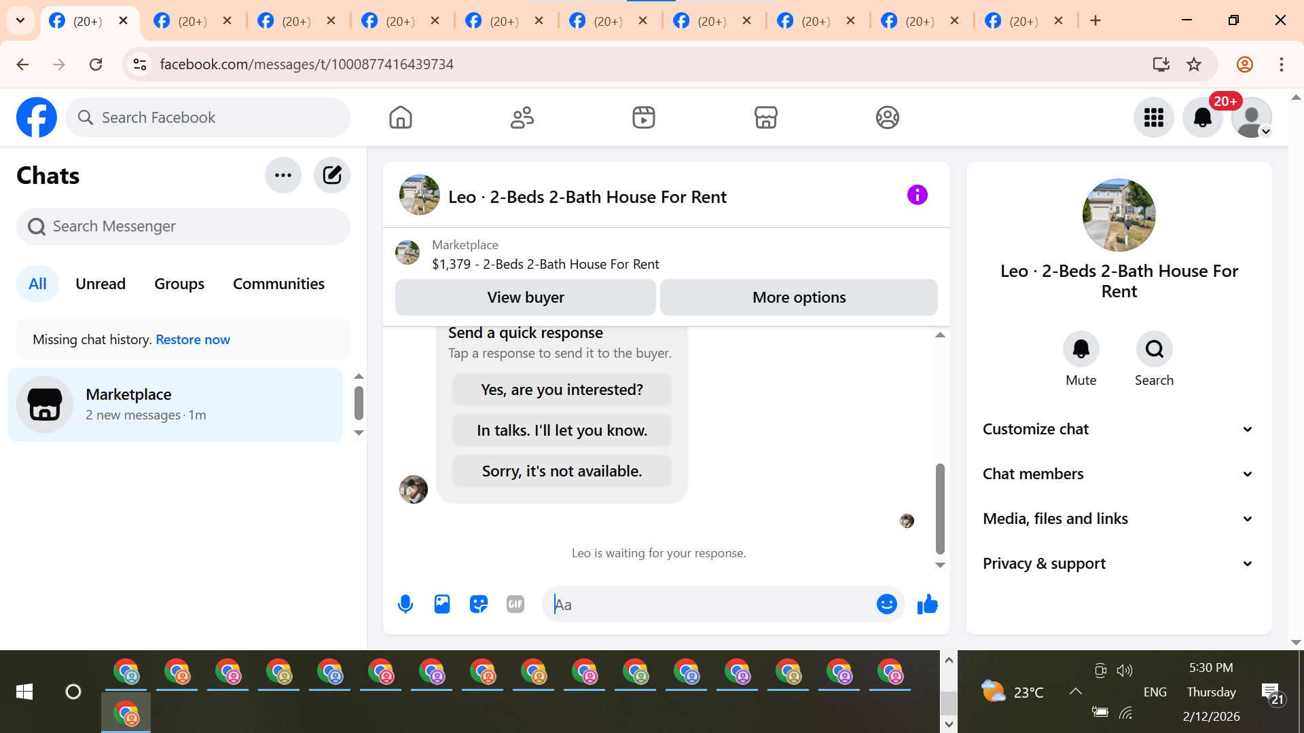1304x733 pixels.
Task: Click Leo's avatar beside quick responses
Action: (x=413, y=489)
